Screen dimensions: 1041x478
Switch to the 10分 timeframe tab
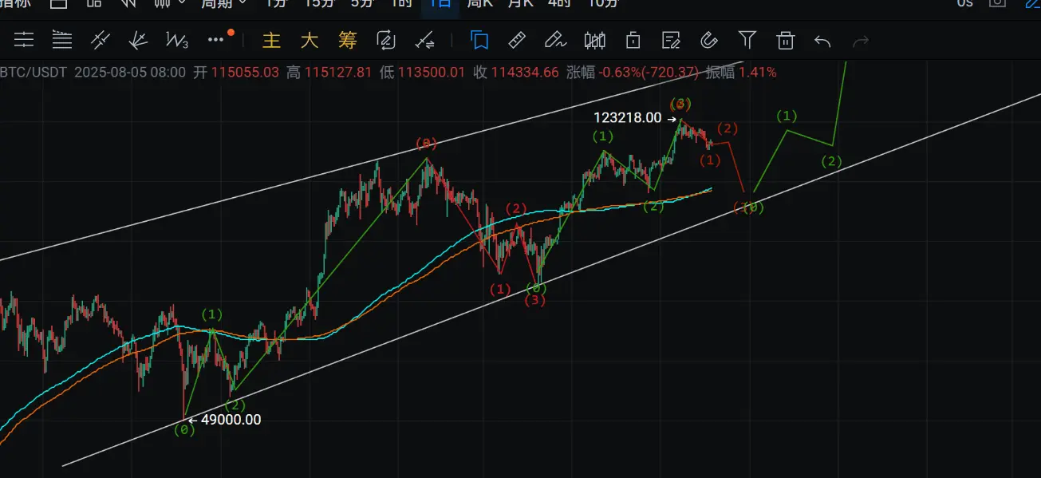click(x=603, y=3)
